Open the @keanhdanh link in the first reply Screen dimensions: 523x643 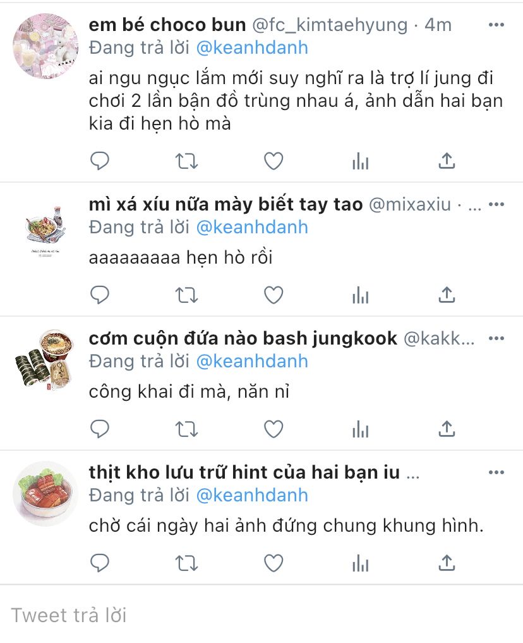point(252,47)
